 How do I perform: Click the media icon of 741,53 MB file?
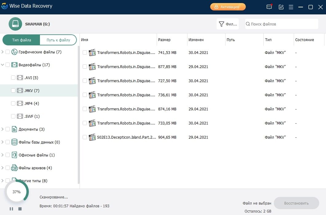point(92,52)
